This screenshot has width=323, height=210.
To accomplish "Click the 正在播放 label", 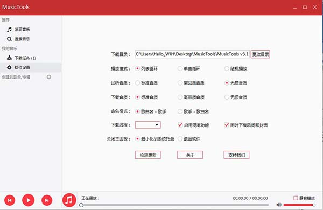I will point(90,198).
